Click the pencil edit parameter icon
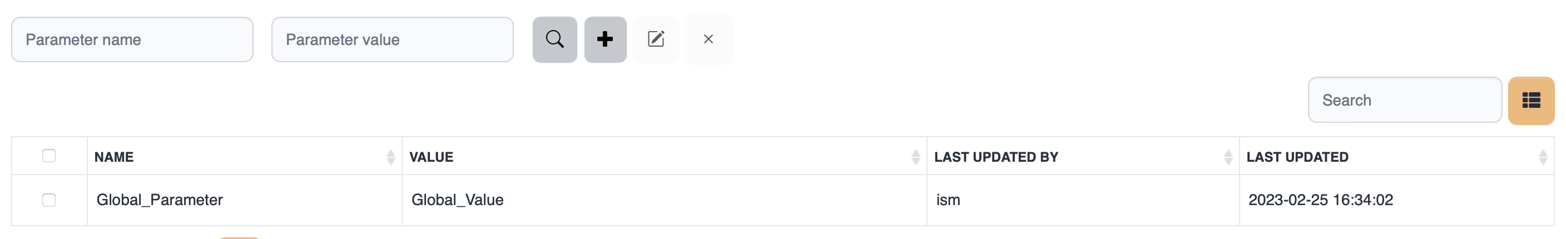The image size is (1566, 239). (x=656, y=39)
